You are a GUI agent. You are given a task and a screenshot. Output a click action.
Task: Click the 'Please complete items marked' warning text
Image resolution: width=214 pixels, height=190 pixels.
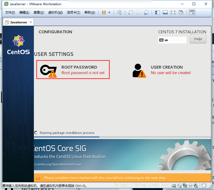coord(105,178)
